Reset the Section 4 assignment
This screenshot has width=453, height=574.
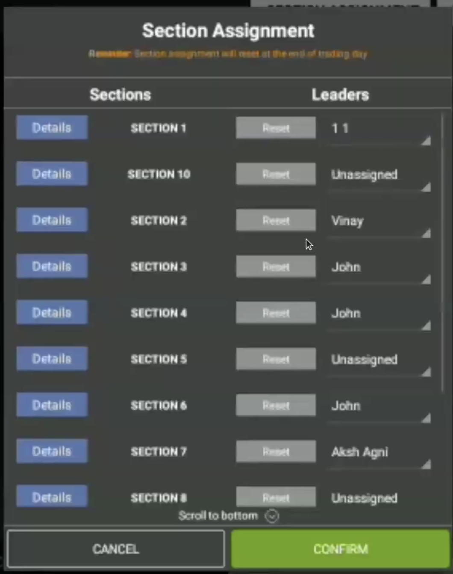pyautogui.click(x=276, y=313)
